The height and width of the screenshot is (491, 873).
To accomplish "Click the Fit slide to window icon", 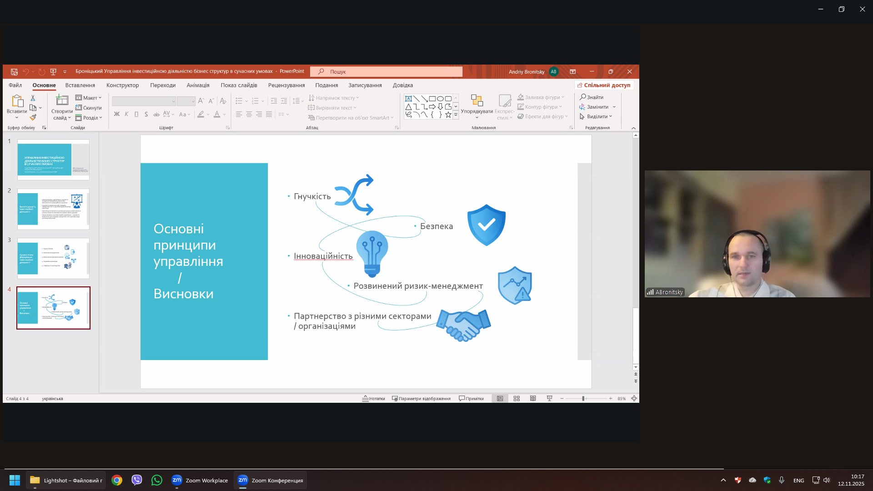I will tap(634, 399).
